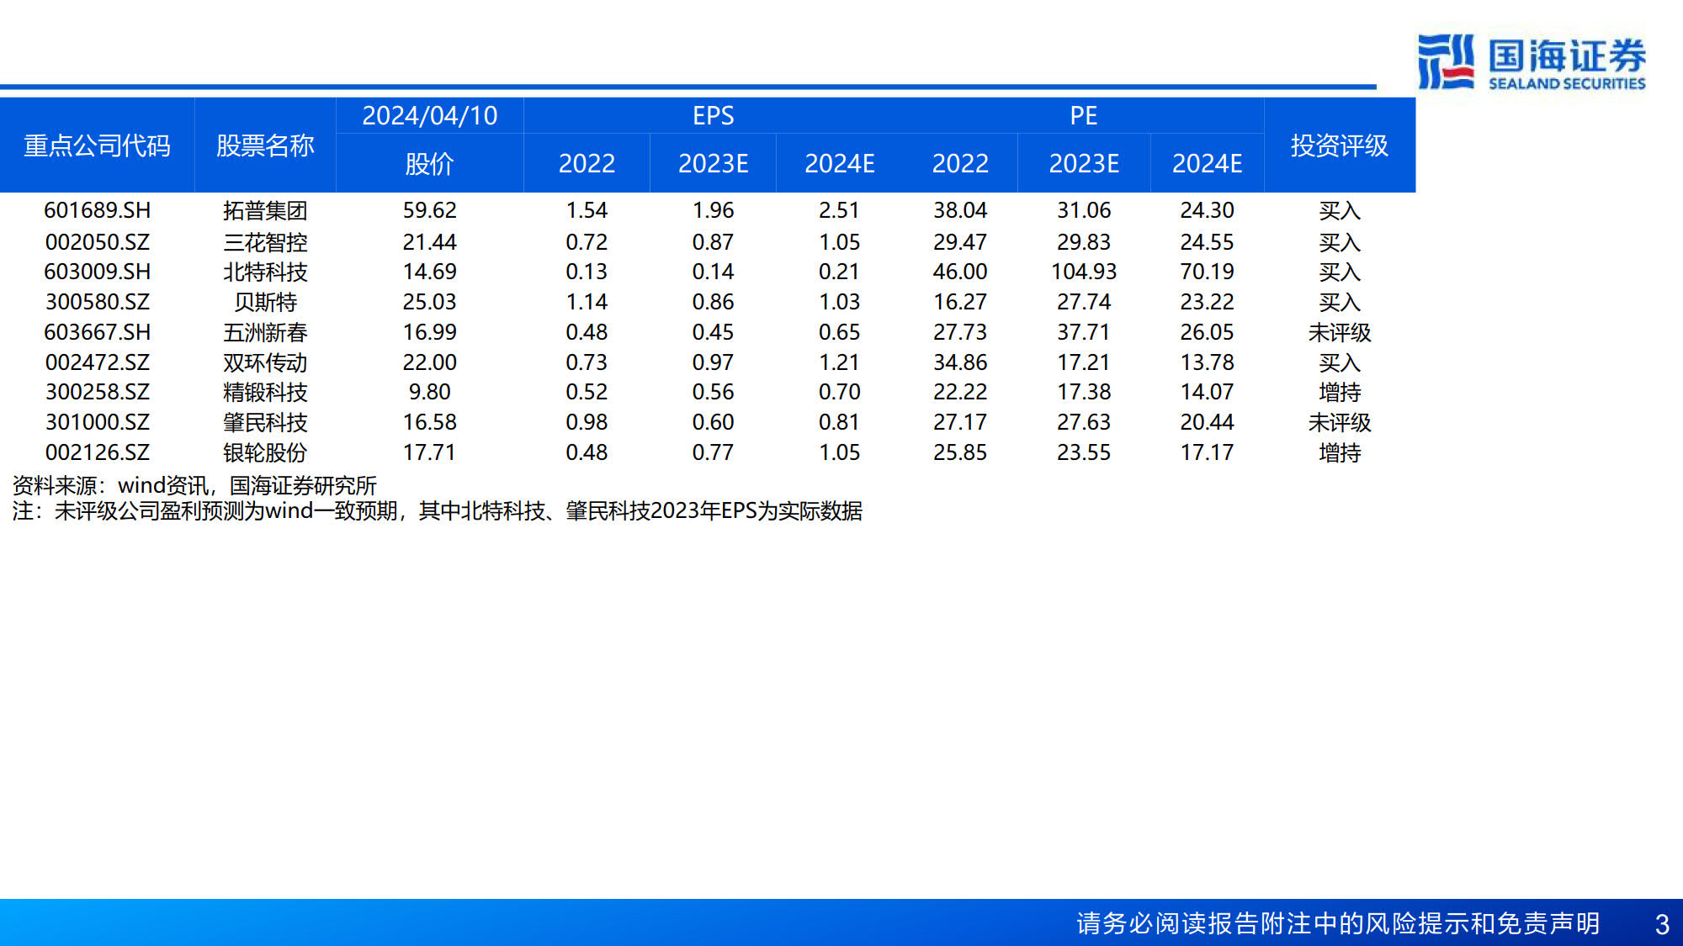Select the 投资评级 column header

pos(1339,145)
